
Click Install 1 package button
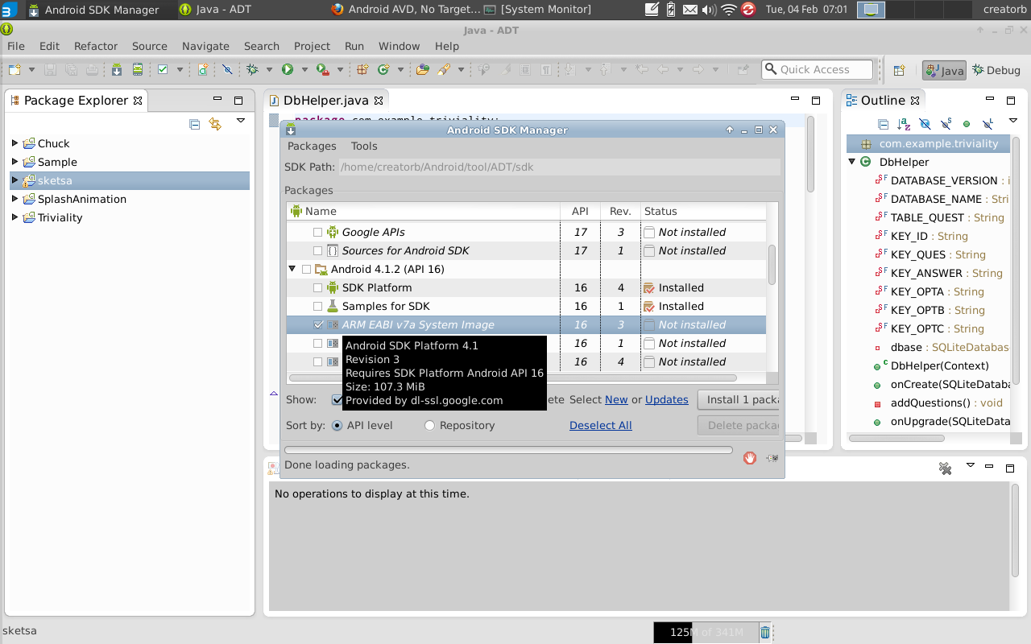[x=738, y=399]
